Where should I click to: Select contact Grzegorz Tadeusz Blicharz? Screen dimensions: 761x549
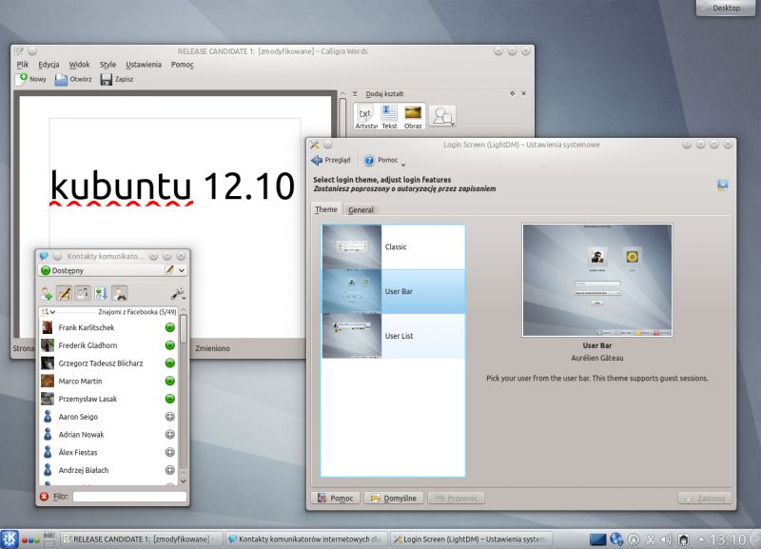(107, 363)
